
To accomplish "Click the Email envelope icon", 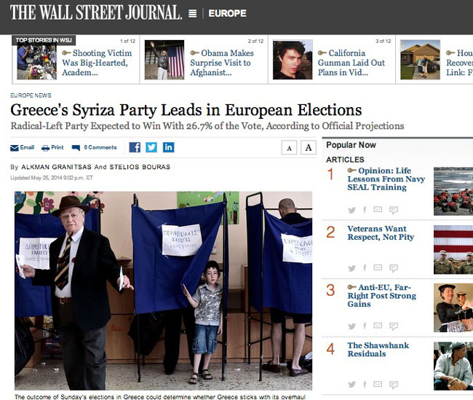I will click(15, 148).
